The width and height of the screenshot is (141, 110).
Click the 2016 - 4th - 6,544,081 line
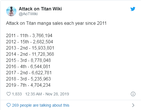28,66
